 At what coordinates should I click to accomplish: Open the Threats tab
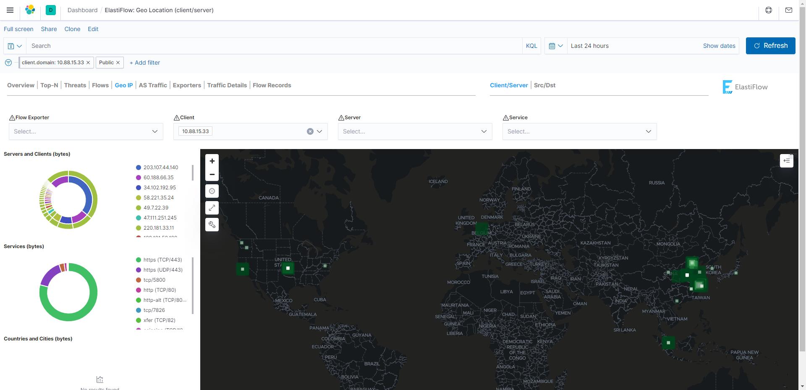tap(75, 85)
